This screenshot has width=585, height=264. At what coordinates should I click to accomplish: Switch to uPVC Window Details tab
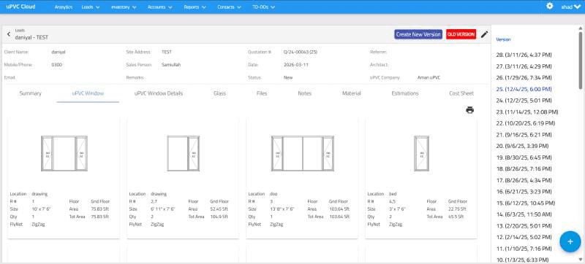(x=159, y=93)
